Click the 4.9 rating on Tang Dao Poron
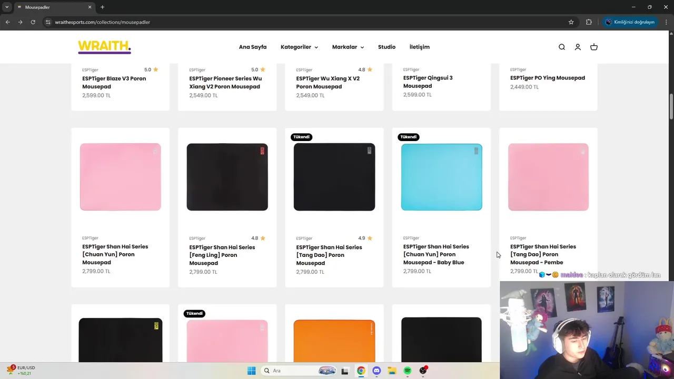This screenshot has width=674, height=379. click(365, 238)
